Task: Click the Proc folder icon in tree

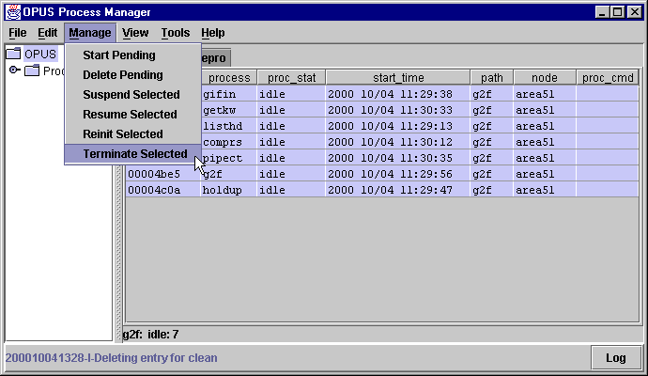Action: pos(32,70)
